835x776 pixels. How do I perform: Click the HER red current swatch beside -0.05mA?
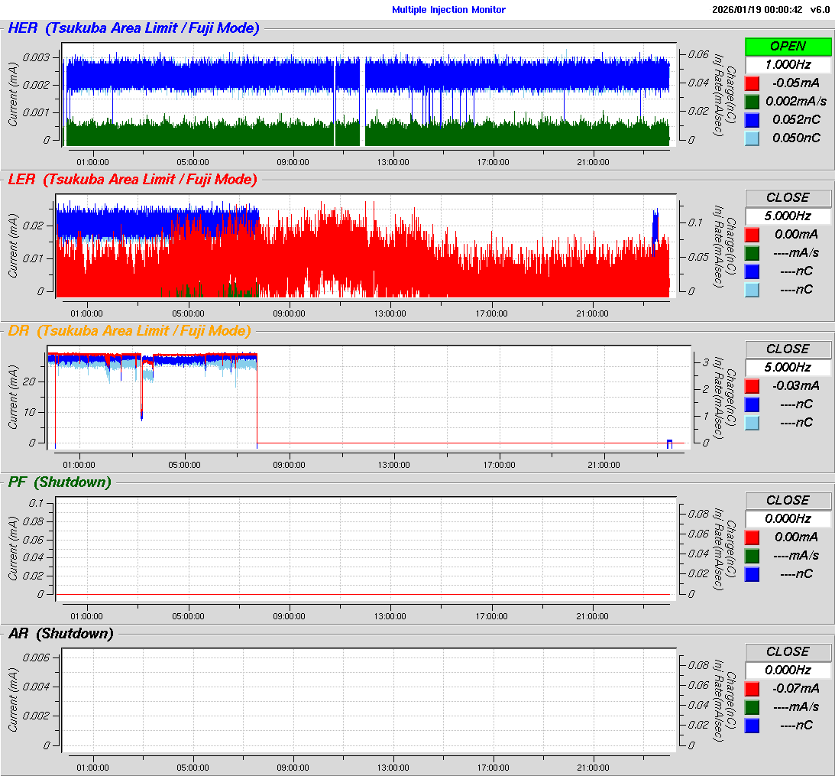pos(752,83)
